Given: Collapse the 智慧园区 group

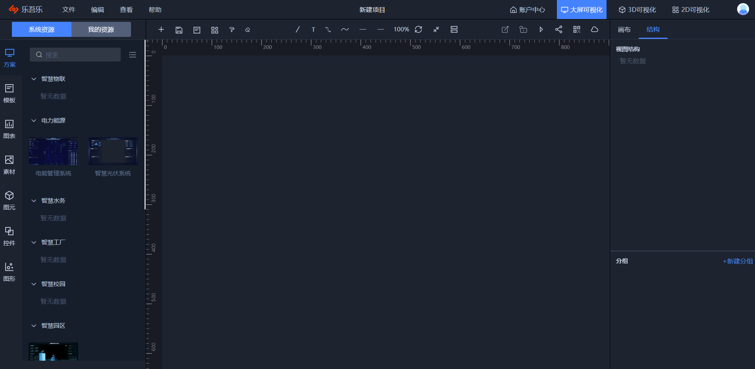Looking at the screenshot, I should (x=34, y=326).
